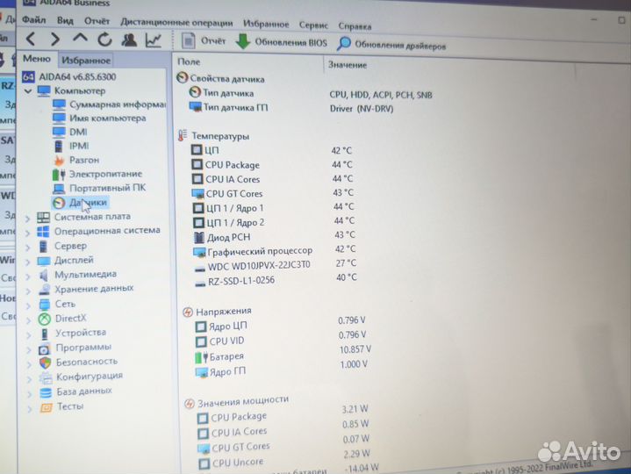
Task: Switch to the Избранное sidebar tab
Action: (x=86, y=61)
